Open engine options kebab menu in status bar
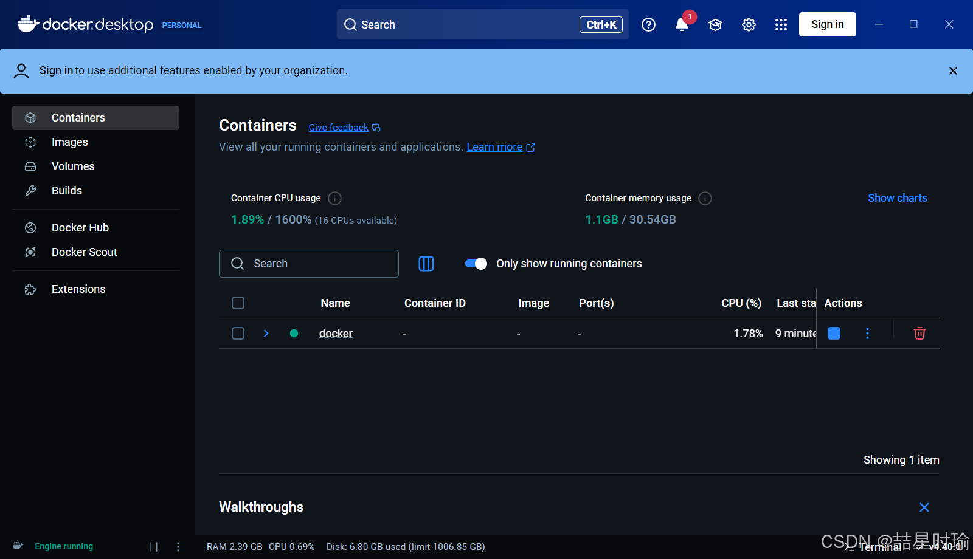 click(x=178, y=547)
